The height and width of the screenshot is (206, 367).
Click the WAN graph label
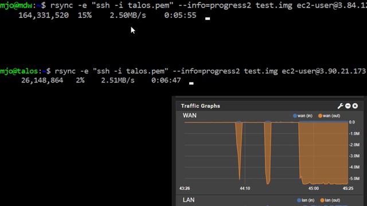click(190, 116)
